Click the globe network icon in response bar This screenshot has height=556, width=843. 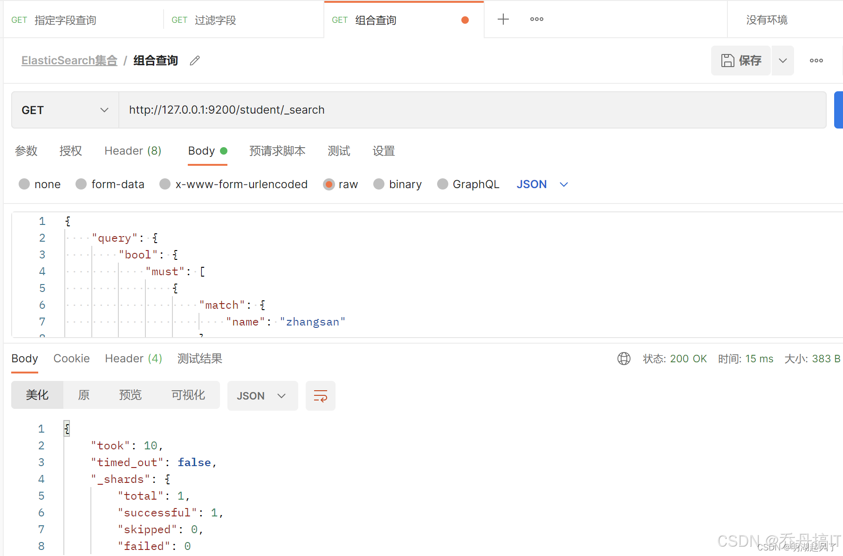[624, 359]
